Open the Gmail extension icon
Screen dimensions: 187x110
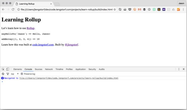click(x=139, y=10)
